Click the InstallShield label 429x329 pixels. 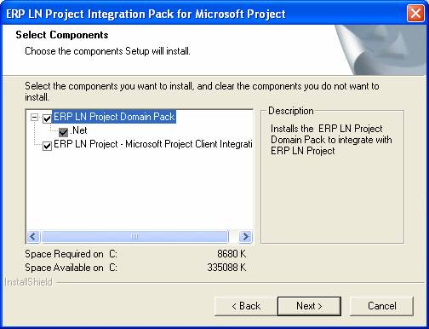28,282
